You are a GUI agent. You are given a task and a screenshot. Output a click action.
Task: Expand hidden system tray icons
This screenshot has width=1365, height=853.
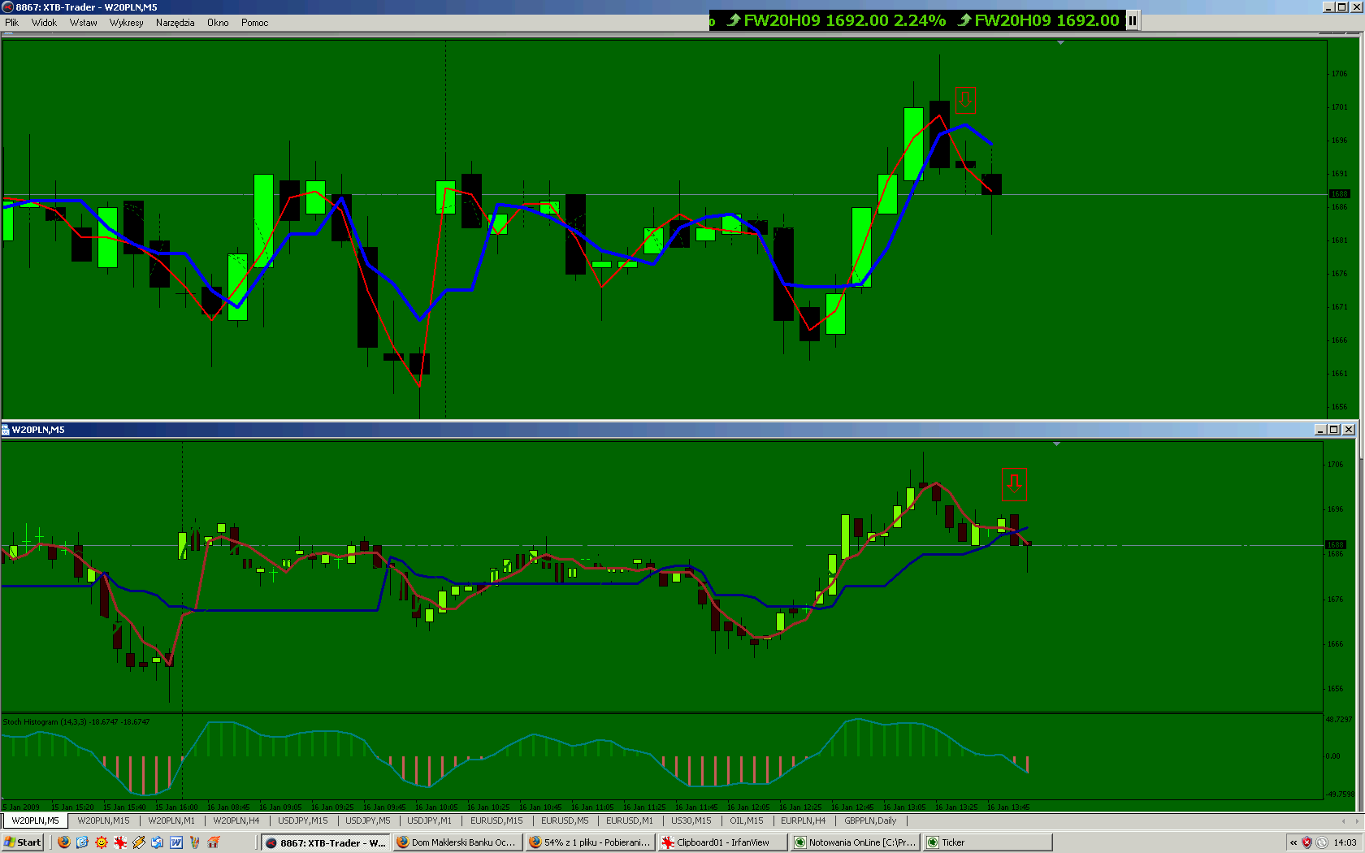1293,842
